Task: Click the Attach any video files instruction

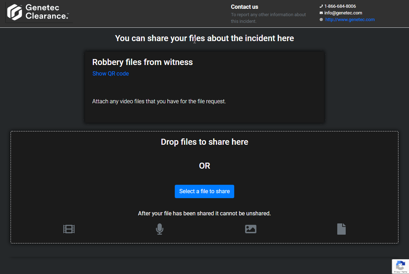Action: [159, 101]
